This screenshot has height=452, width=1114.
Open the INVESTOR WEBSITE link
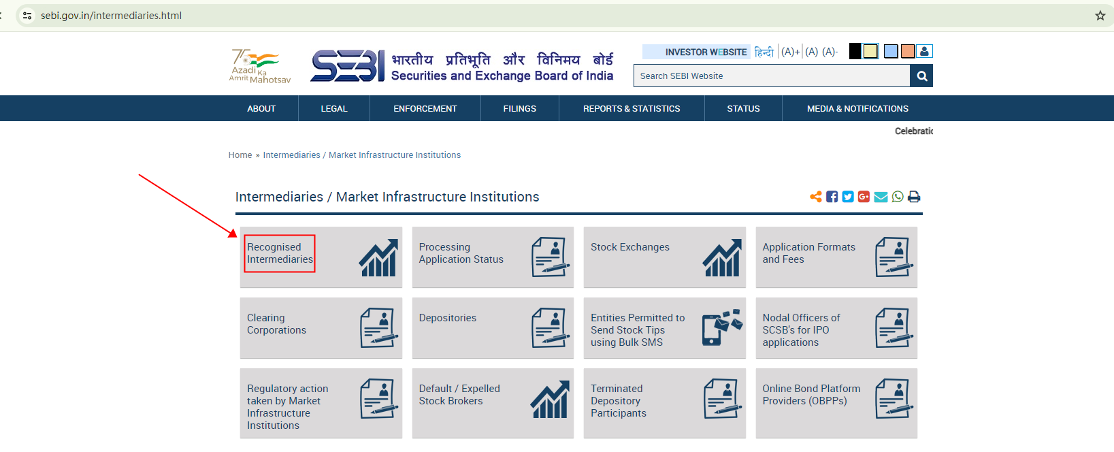pyautogui.click(x=697, y=52)
